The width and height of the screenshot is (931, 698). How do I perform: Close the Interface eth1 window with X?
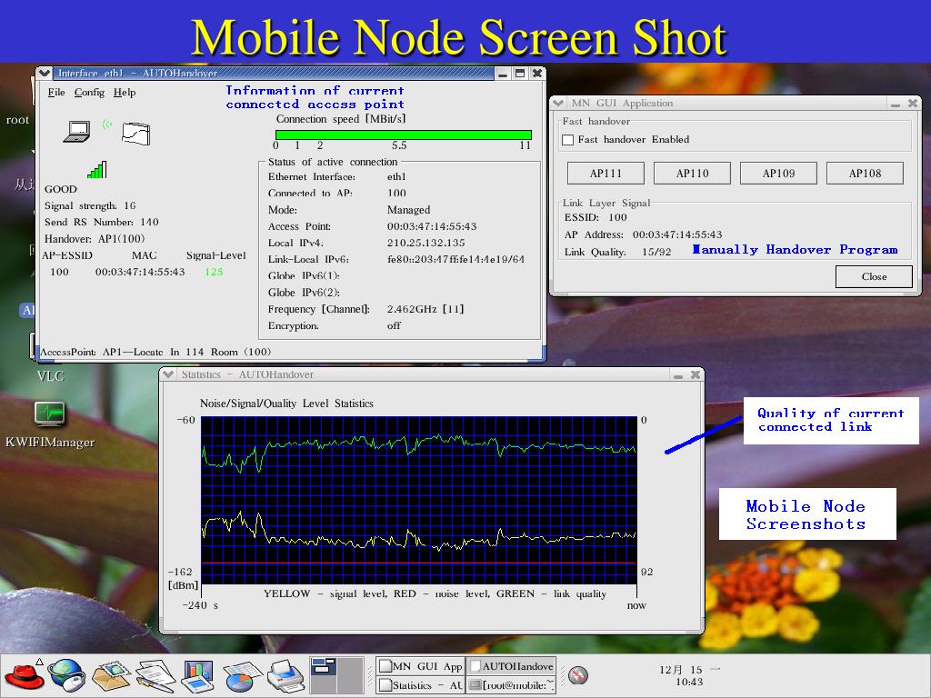click(x=537, y=73)
